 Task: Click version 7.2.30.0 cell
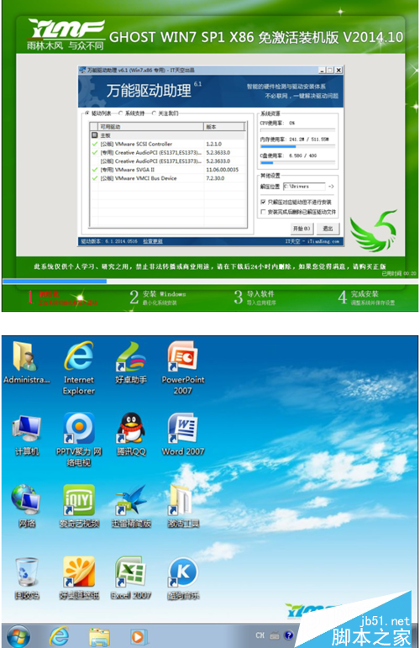pos(215,178)
